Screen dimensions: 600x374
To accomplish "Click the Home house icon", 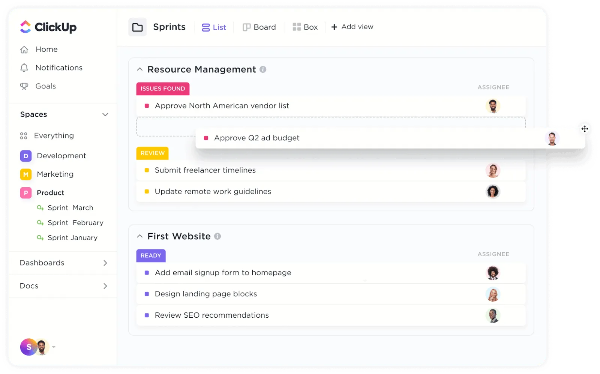I will click(x=24, y=50).
